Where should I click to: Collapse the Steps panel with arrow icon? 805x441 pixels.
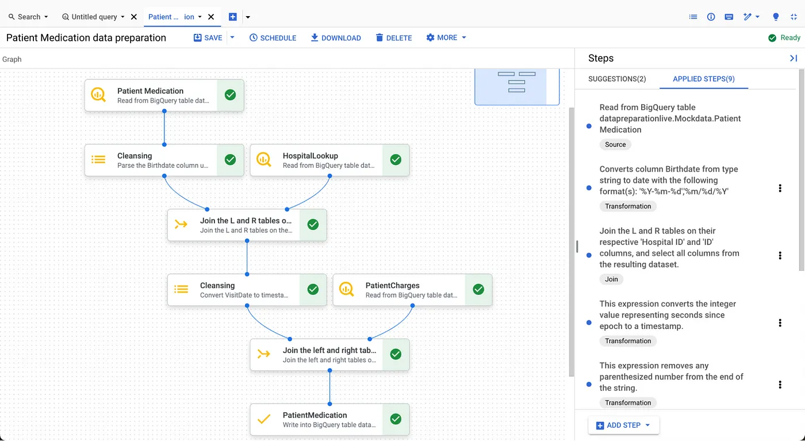pos(793,58)
